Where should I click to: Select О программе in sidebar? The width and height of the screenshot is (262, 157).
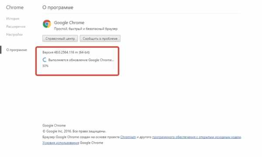[17, 50]
